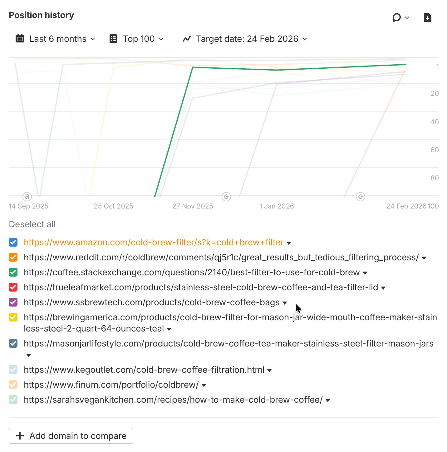Click the plus icon for adding a domain
Image resolution: width=447 pixels, height=452 pixels.
(20, 436)
